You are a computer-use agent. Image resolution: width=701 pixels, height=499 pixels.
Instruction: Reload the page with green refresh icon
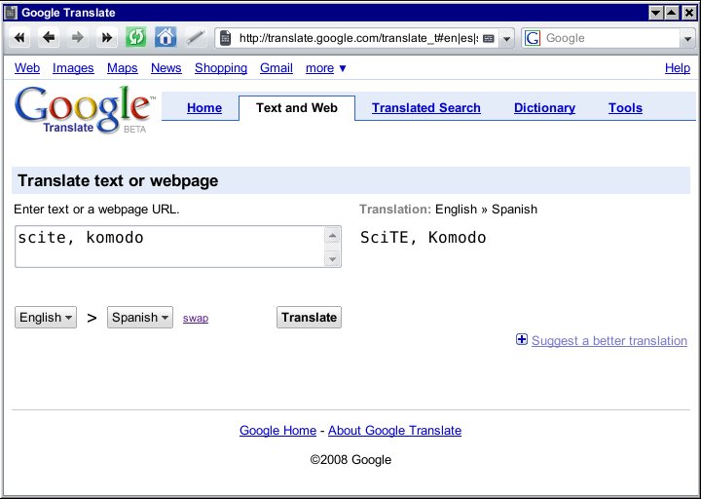click(136, 38)
